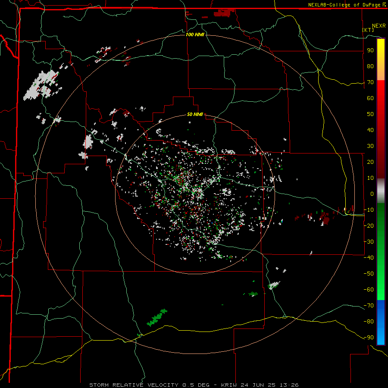Click the green inbound segment of color bar
This screenshot has width=388, height=388.
click(381, 251)
